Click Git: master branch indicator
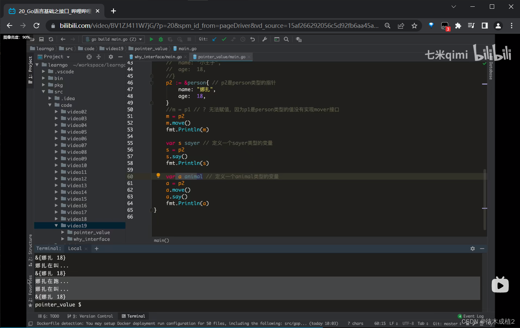 pos(447,324)
